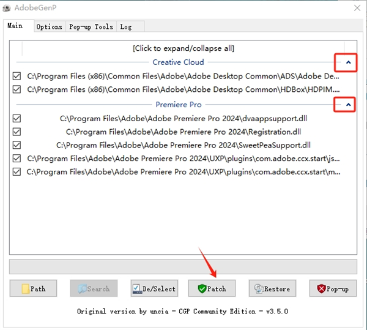Uncheck the com.adobe.ccx.start\js checkbox
367x330 pixels.
[17, 159]
